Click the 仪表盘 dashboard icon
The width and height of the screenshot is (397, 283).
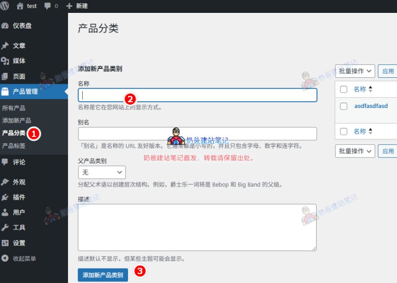point(5,26)
